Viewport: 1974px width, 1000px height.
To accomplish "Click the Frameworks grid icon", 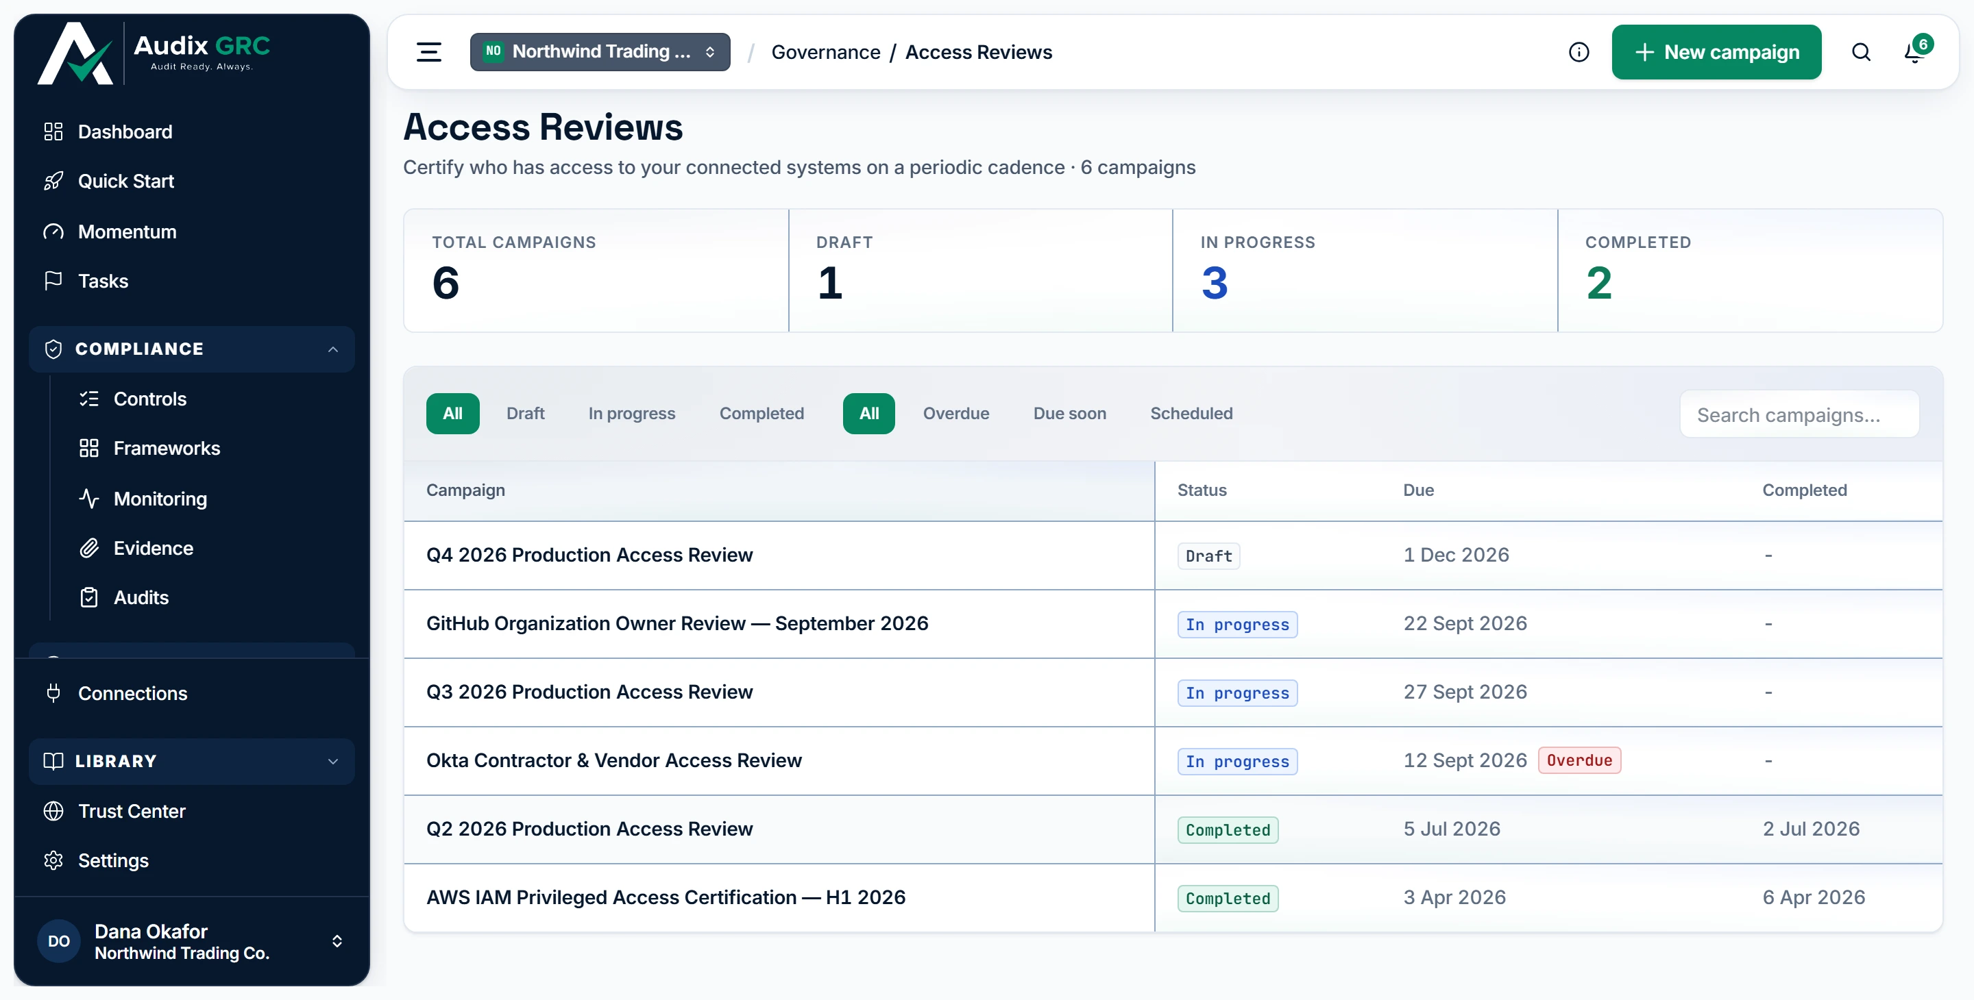I will (89, 449).
